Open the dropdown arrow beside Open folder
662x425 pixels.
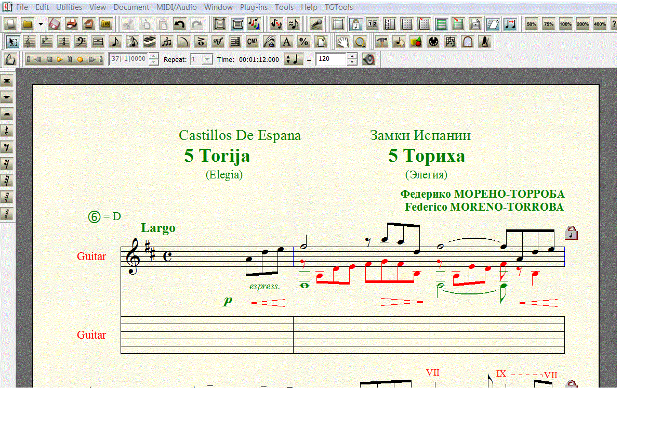(41, 24)
